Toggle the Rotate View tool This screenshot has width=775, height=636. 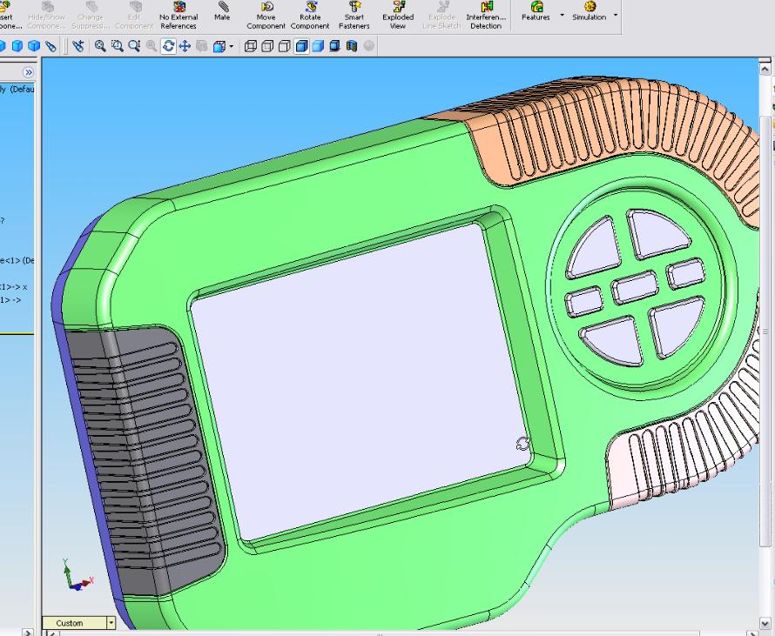(168, 46)
